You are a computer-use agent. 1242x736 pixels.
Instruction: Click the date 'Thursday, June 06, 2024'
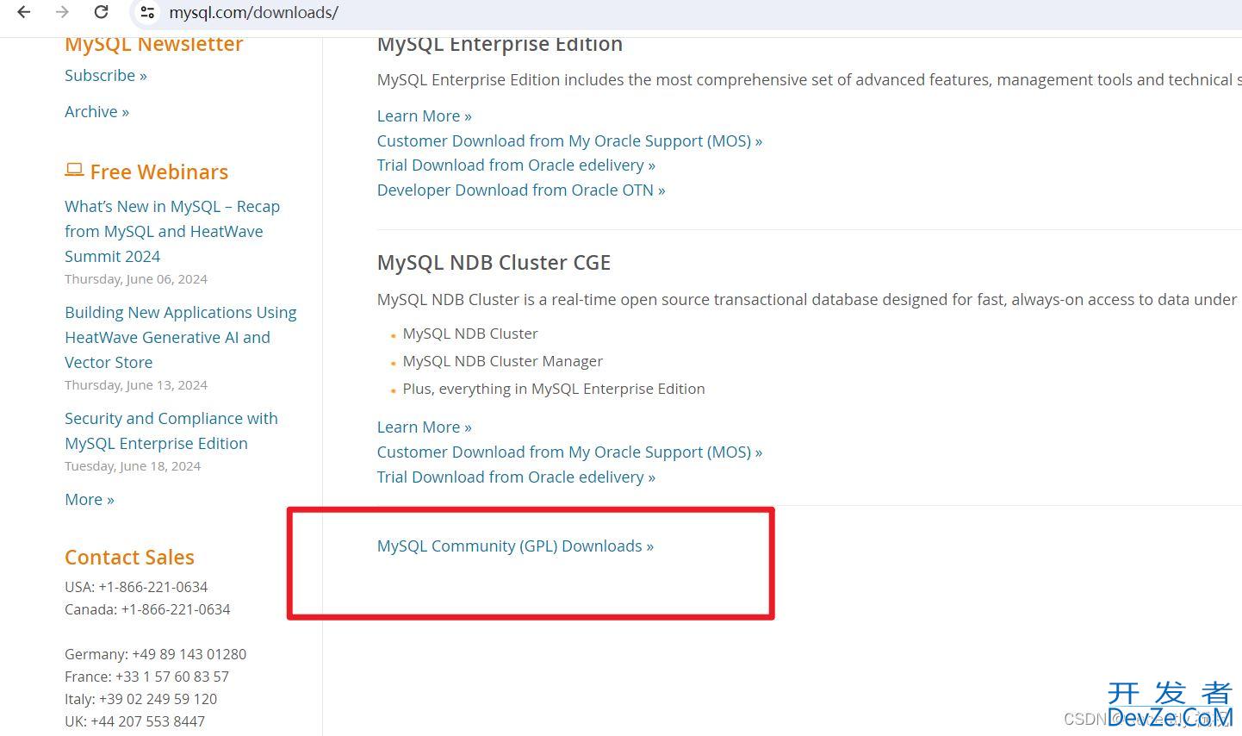pyautogui.click(x=136, y=279)
